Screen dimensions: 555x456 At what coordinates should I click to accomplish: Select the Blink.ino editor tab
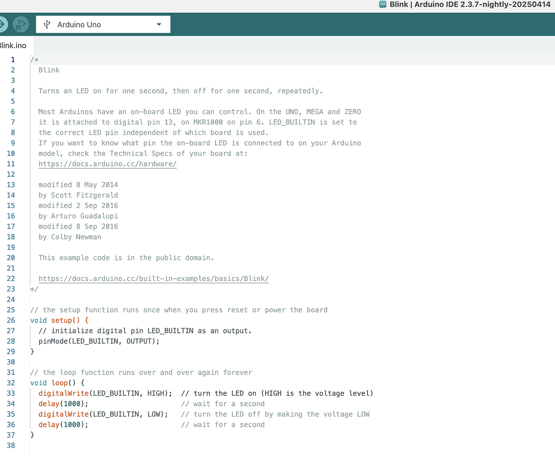(x=13, y=45)
